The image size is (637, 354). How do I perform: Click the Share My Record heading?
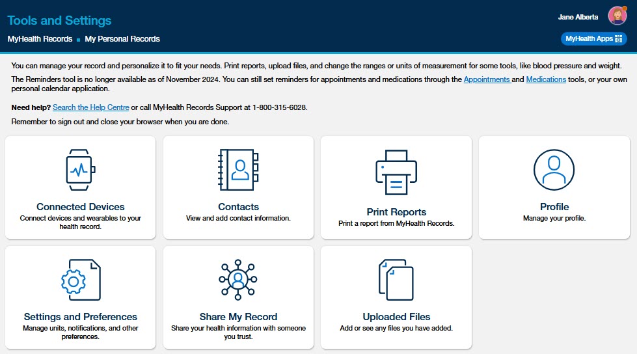click(x=238, y=317)
